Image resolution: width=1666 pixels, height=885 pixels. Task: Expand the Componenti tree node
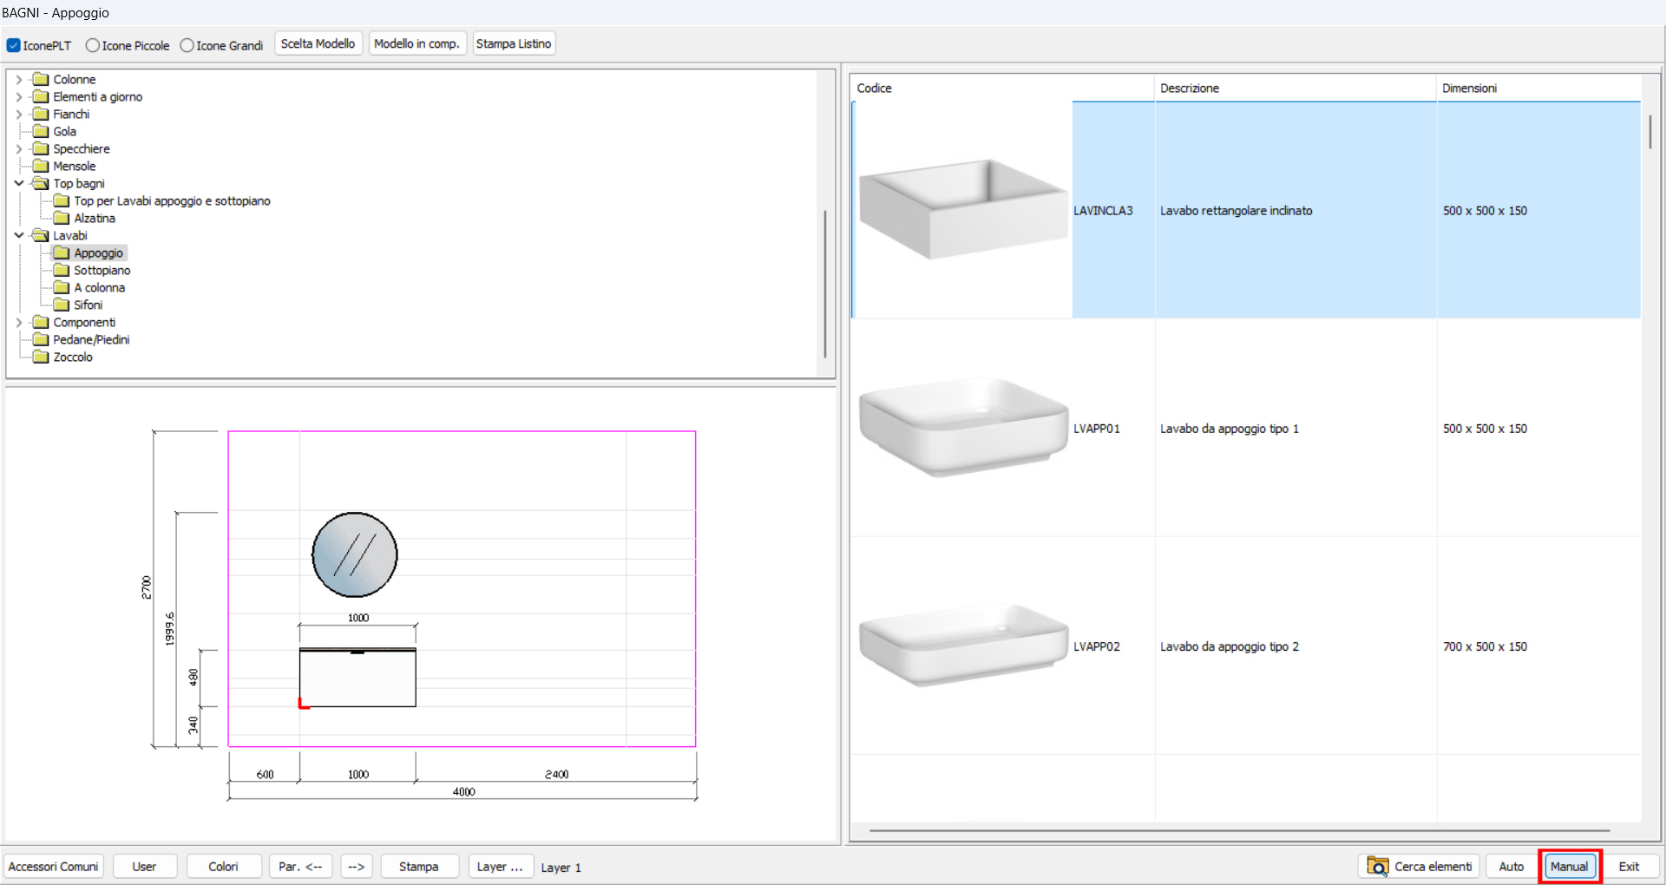(x=19, y=322)
